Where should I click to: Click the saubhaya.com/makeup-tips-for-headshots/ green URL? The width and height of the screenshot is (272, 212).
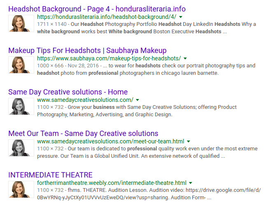(x=109, y=58)
